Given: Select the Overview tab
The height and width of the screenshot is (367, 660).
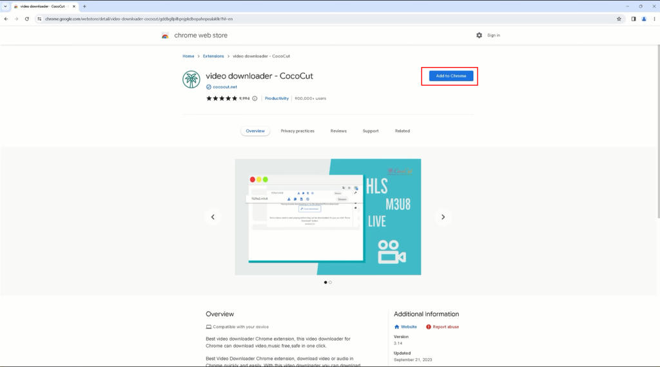Looking at the screenshot, I should coord(255,131).
